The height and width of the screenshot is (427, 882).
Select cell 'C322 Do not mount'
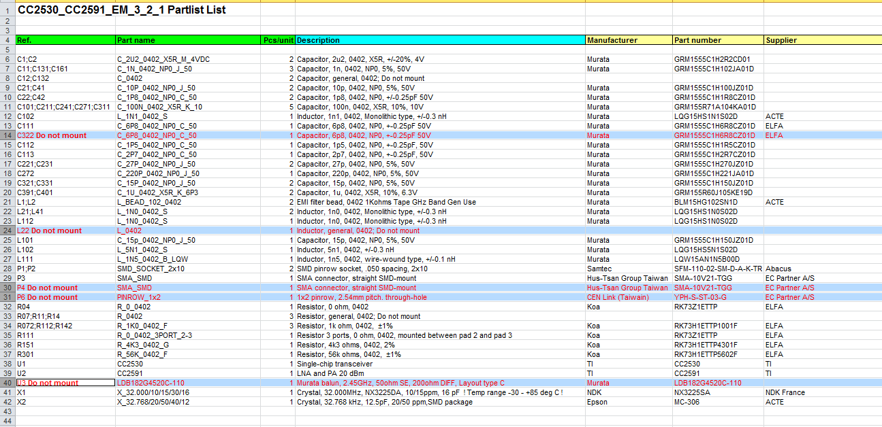coord(65,135)
